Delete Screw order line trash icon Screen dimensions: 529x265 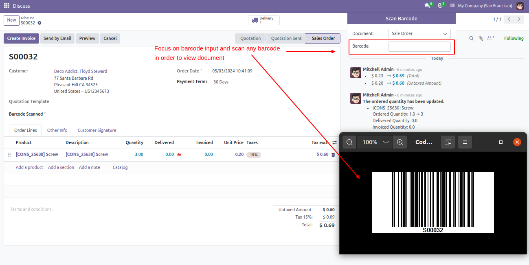coord(333,155)
